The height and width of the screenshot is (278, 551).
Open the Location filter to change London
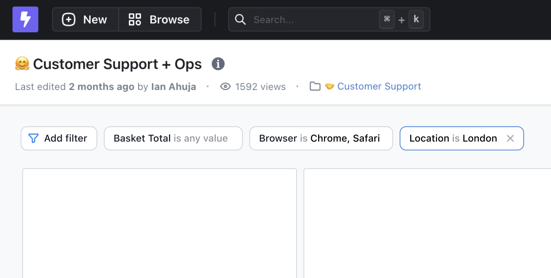click(x=453, y=138)
